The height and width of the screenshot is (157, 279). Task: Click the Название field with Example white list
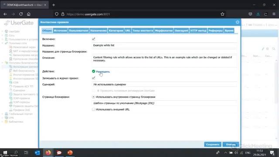click(165, 45)
